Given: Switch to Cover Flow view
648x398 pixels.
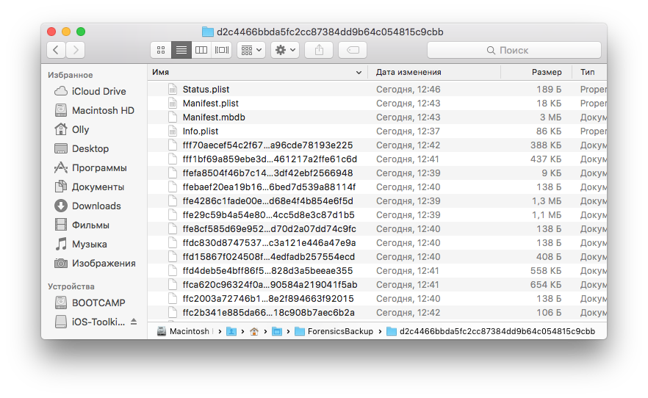Looking at the screenshot, I should [221, 50].
